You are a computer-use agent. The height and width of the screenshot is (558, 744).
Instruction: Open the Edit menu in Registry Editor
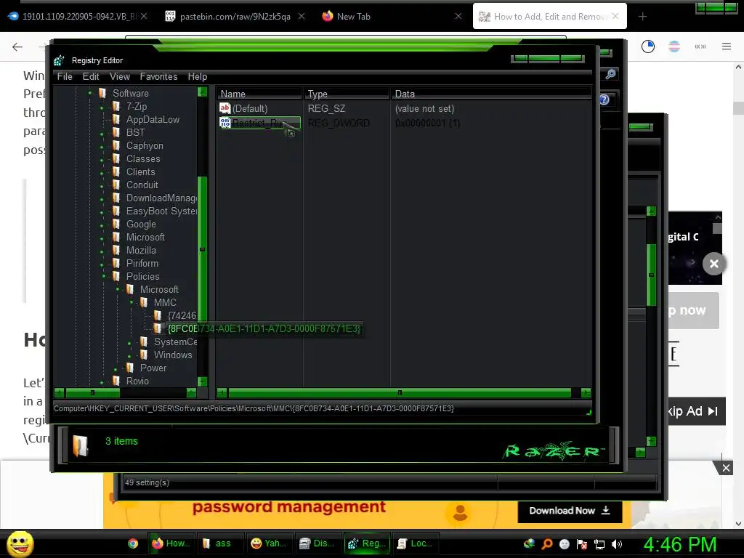tap(91, 76)
